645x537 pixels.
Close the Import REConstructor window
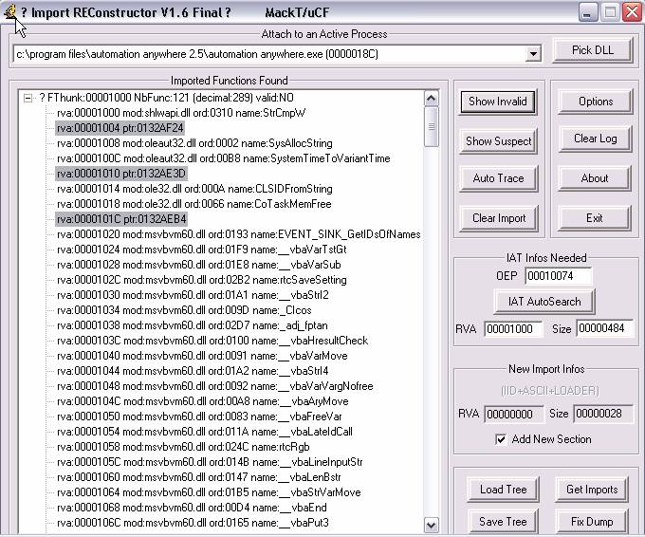click(633, 12)
